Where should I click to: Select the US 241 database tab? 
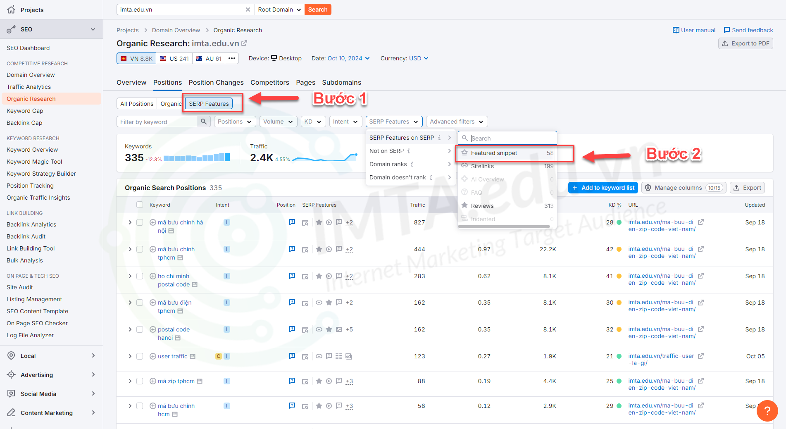click(x=174, y=58)
